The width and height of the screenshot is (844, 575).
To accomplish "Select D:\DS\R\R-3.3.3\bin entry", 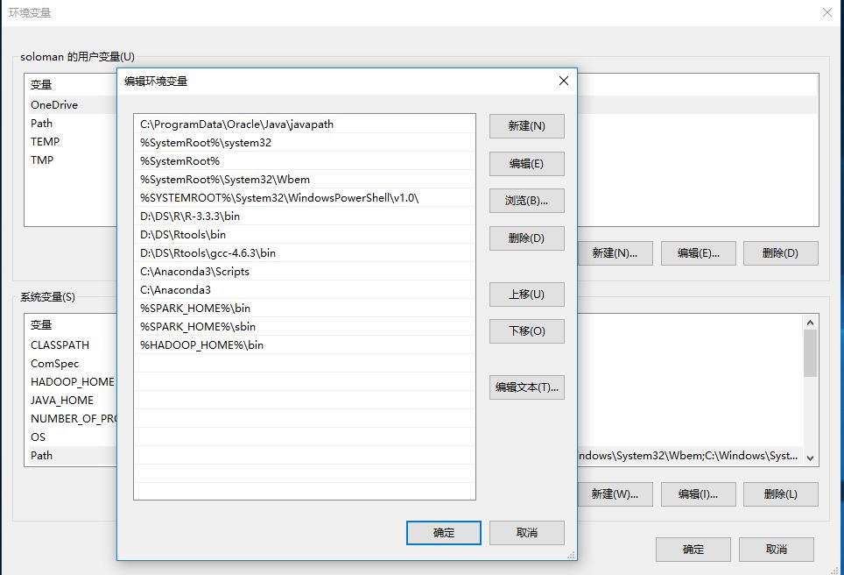I will click(x=305, y=216).
